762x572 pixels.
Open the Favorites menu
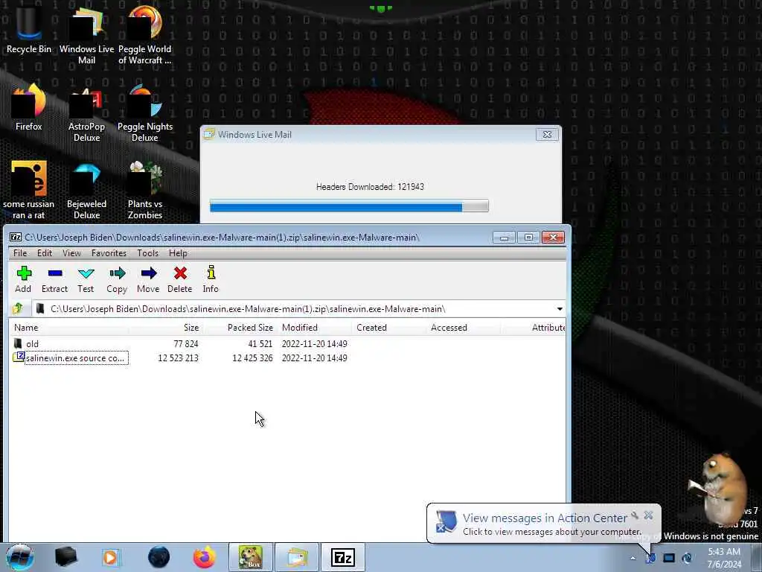coord(109,253)
